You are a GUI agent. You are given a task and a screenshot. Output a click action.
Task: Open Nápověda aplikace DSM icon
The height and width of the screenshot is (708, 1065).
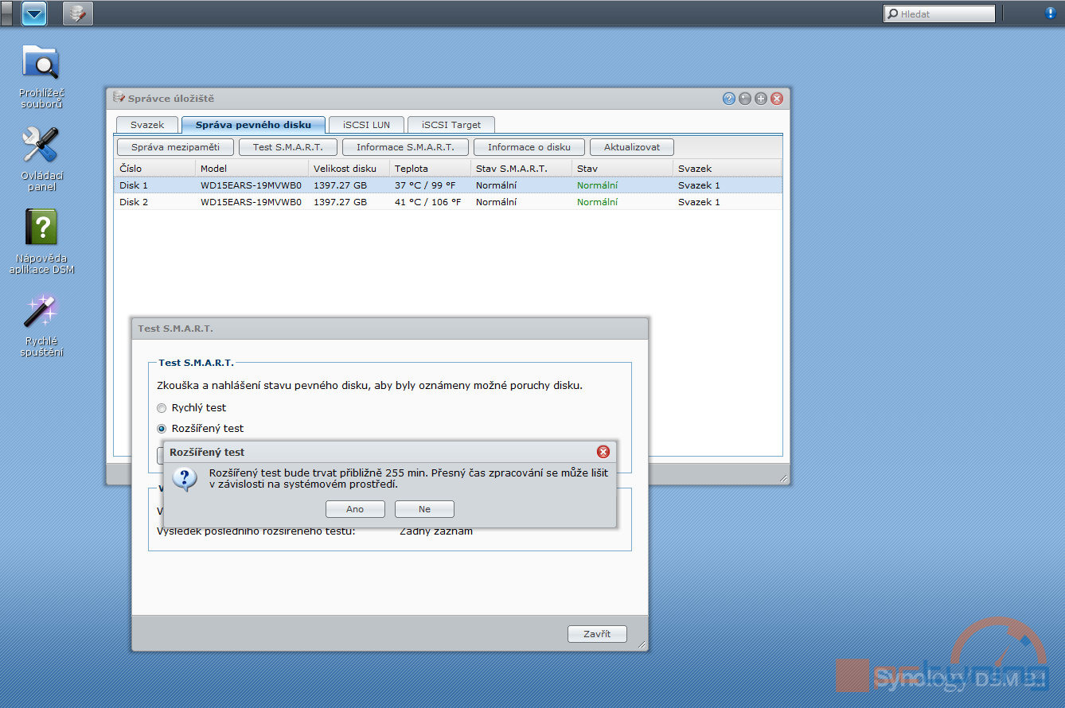(41, 242)
